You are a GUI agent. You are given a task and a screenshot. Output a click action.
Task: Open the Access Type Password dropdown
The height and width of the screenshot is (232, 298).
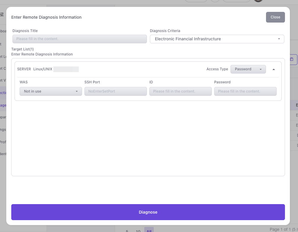pyautogui.click(x=248, y=69)
